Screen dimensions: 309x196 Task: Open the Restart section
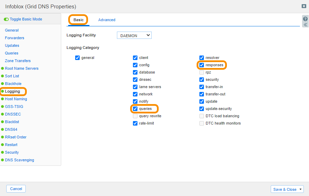point(11,145)
